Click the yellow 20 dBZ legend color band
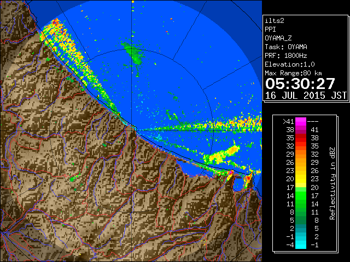350x262 pixels. tap(301, 179)
